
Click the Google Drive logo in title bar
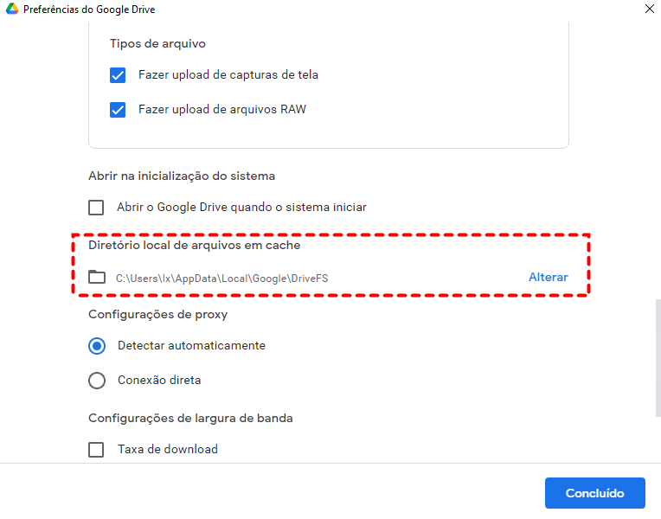(x=11, y=10)
